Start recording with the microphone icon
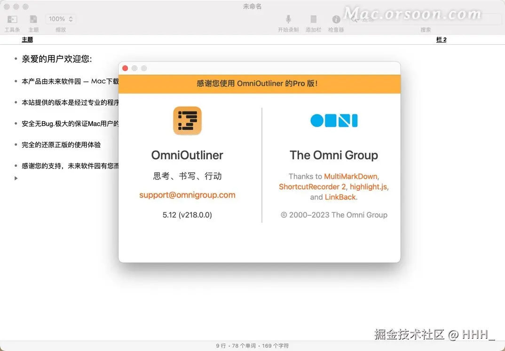Screen dimensions: 505x351 tap(288, 19)
